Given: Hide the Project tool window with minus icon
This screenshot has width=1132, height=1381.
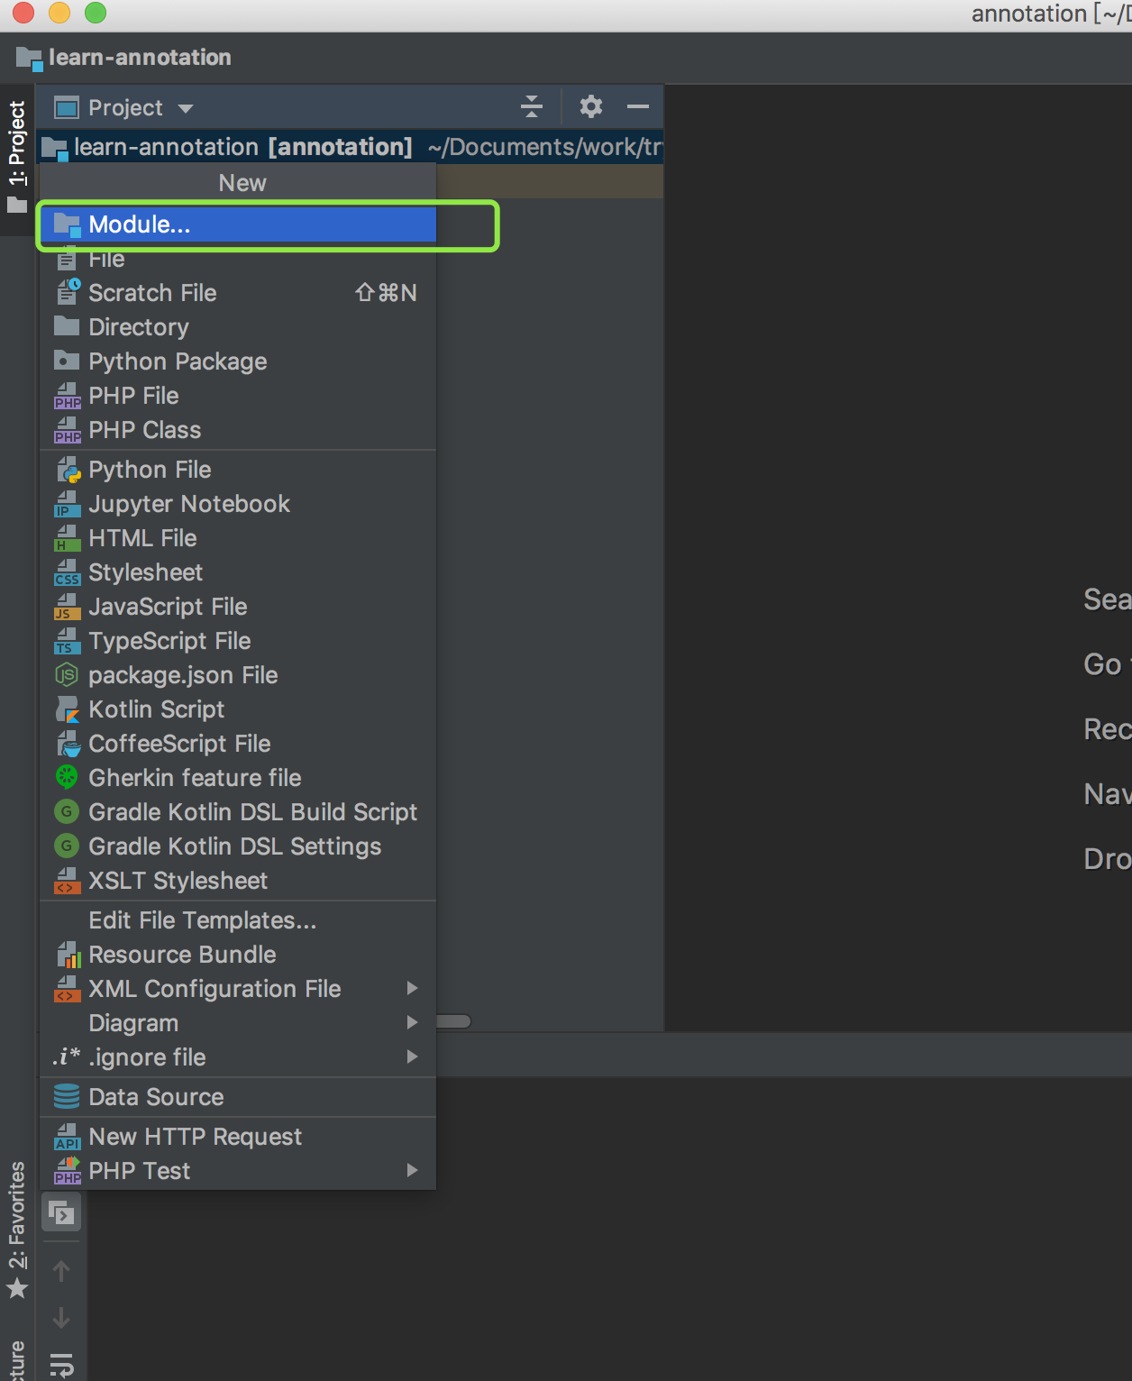Looking at the screenshot, I should coord(638,107).
